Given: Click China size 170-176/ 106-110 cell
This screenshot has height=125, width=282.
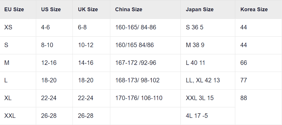Looking at the screenshot, I should (x=145, y=98).
